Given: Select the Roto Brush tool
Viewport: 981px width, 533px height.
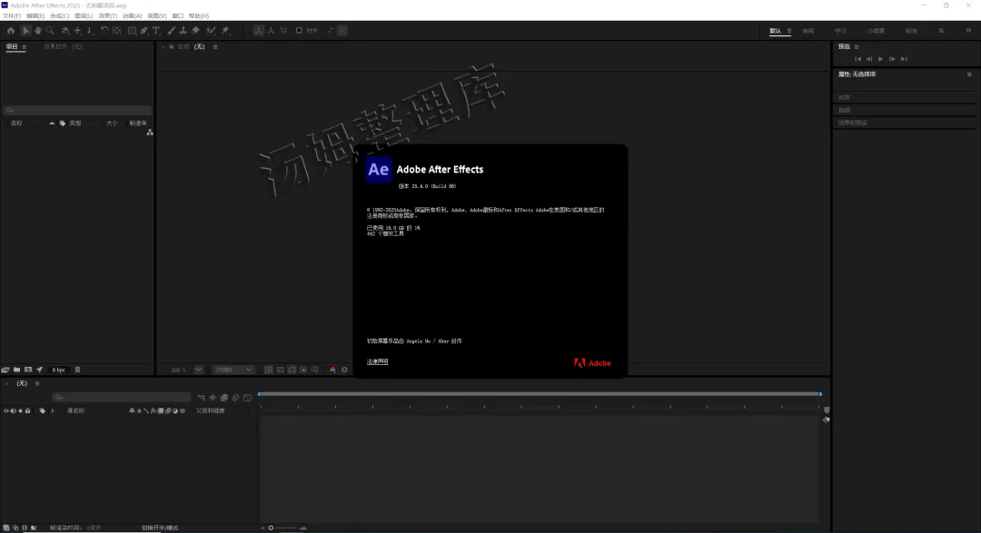Looking at the screenshot, I should (211, 30).
